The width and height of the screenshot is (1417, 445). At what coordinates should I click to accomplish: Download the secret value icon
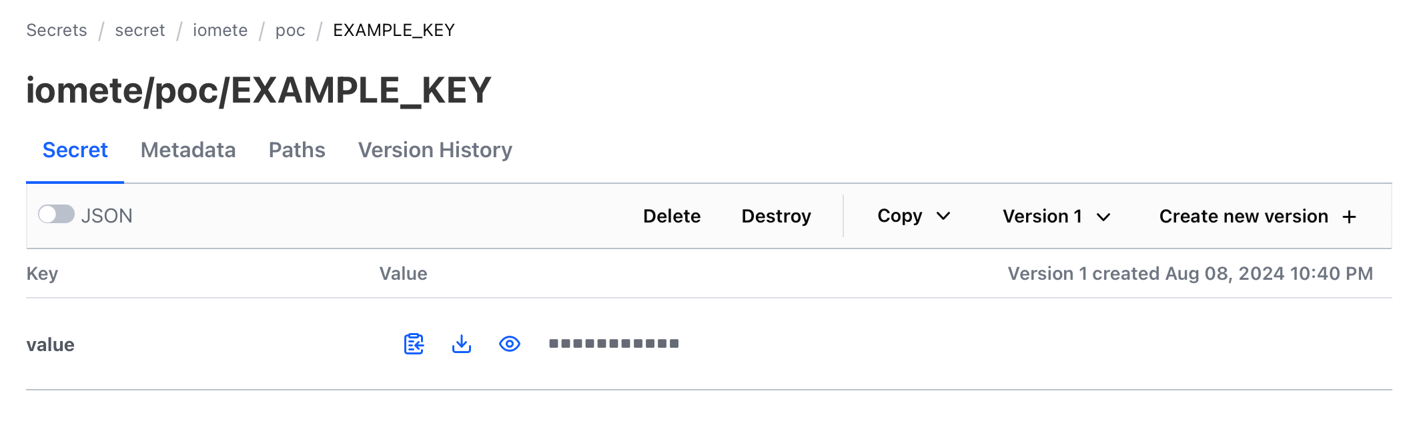tap(462, 344)
